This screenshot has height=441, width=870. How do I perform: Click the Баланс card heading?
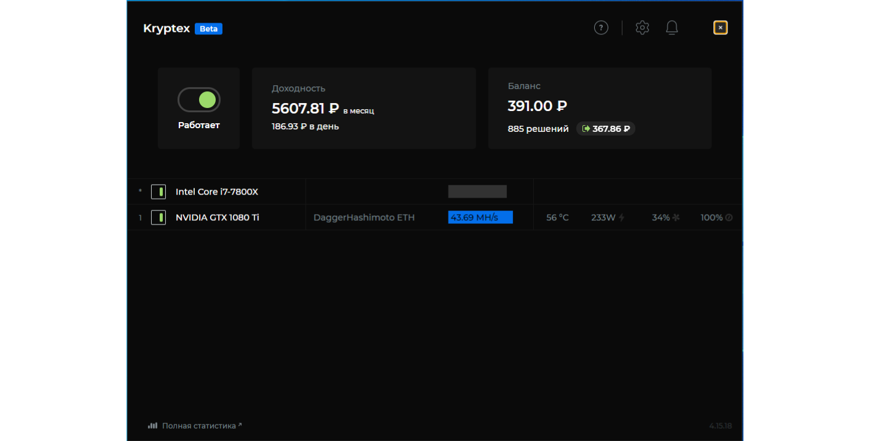[524, 86]
